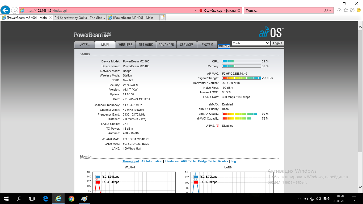Click into the browser search box

click(x=283, y=11)
